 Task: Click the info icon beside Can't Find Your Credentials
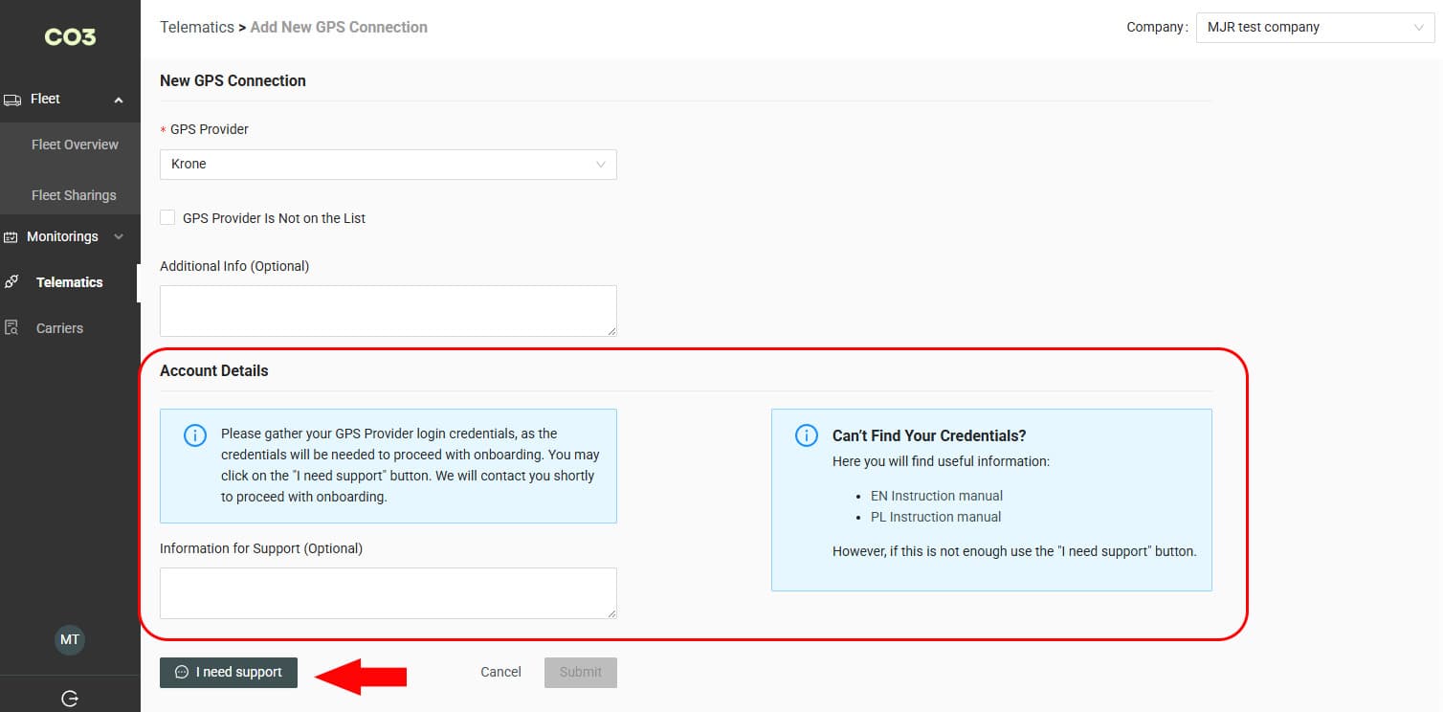click(806, 435)
